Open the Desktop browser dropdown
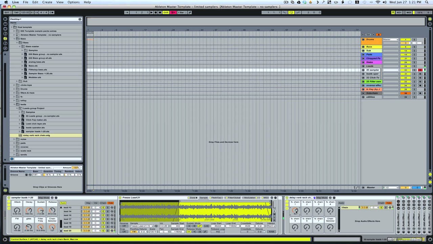Viewport: 433px width, 244px height. pos(16,19)
